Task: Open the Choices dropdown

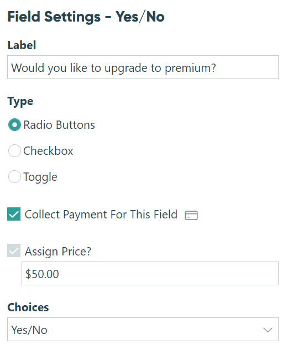Action: 143,329
